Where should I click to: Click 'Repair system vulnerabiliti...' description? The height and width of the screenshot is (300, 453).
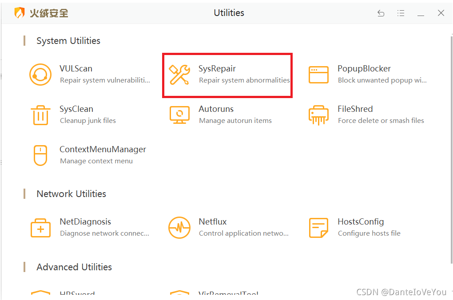pyautogui.click(x=105, y=80)
